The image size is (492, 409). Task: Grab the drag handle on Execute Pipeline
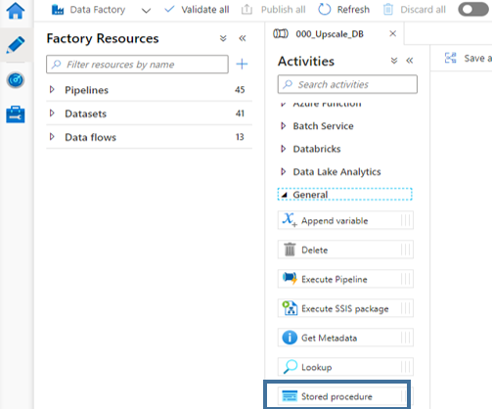click(x=406, y=279)
